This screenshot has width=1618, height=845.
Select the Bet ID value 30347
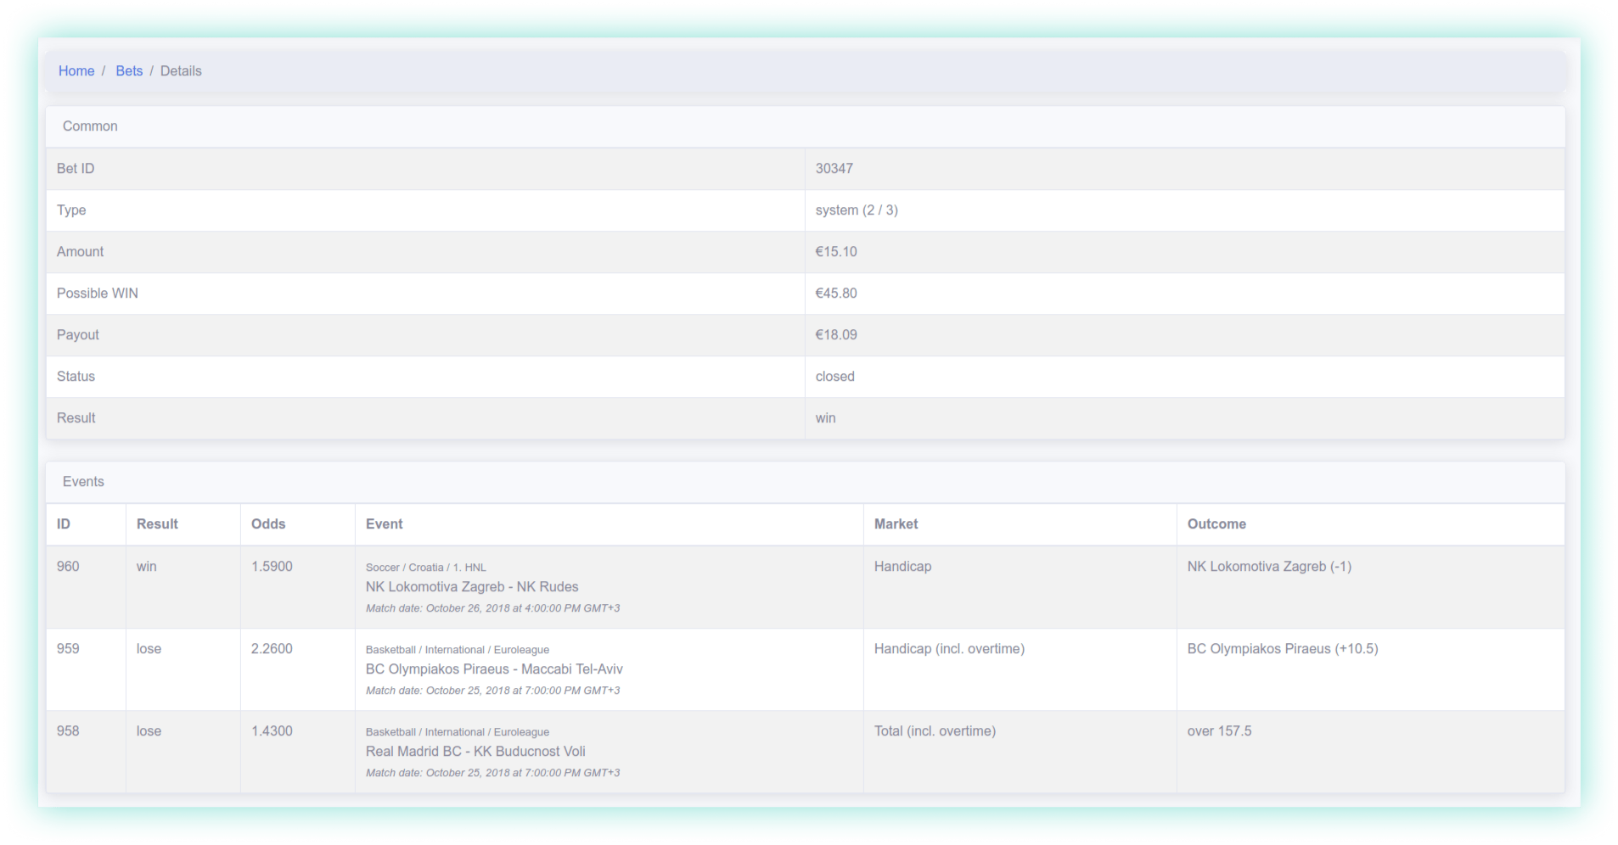pos(834,168)
